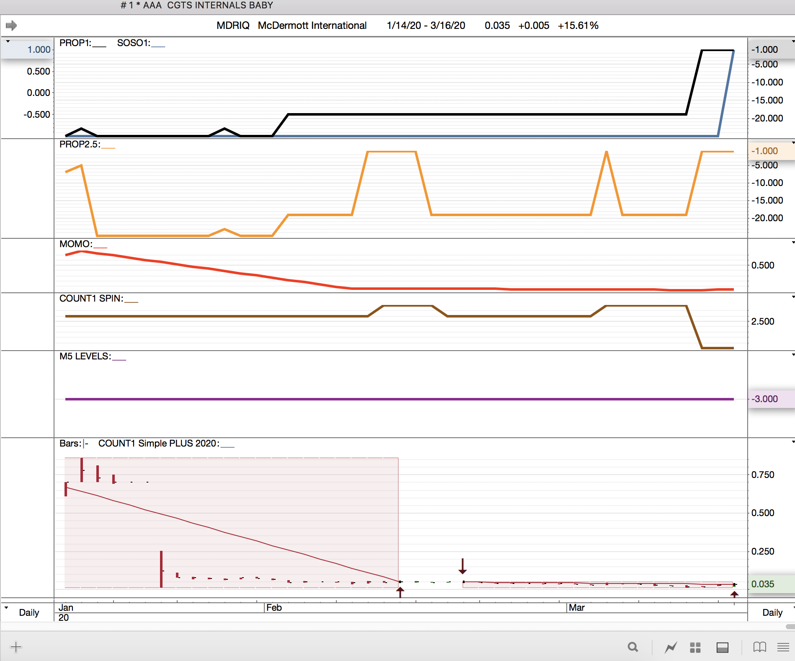
Task: Click the plus icon at bottom left
Action: tap(16, 647)
